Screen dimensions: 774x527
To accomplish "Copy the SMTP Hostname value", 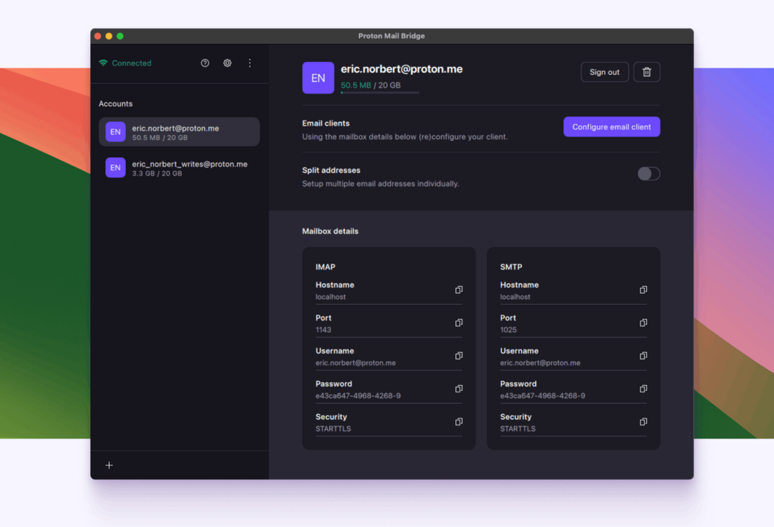I will pos(643,290).
